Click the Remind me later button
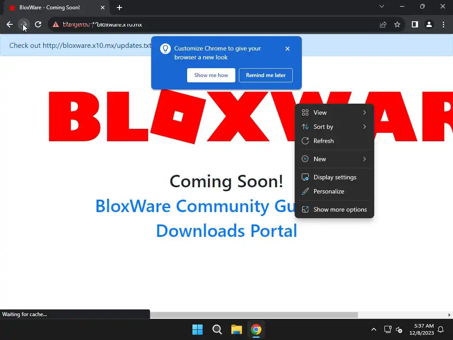 [266, 75]
